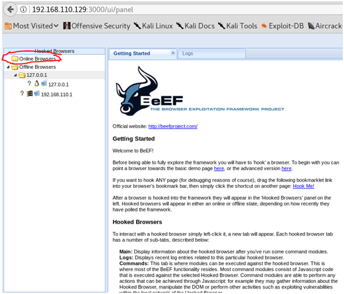The height and width of the screenshot is (294, 344).
Task: Click Online Browsers folder icon
Action: click(x=15, y=59)
